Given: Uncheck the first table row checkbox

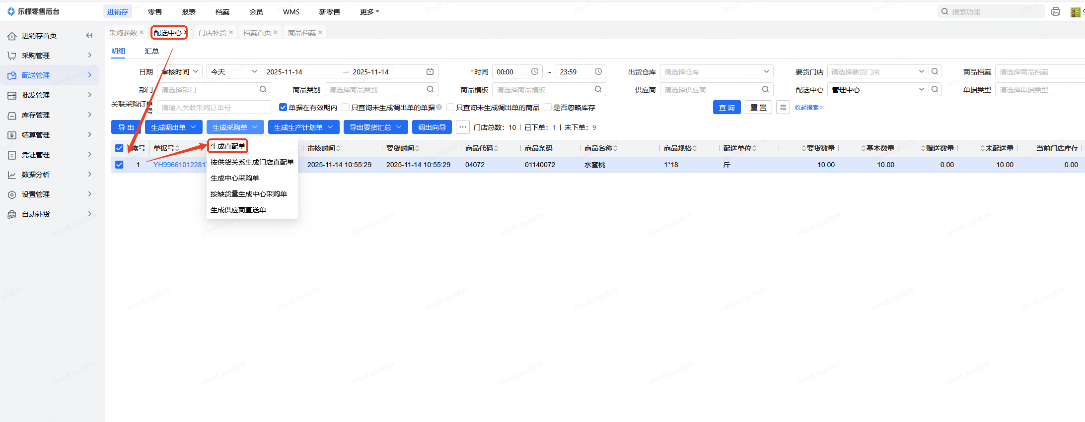Looking at the screenshot, I should pyautogui.click(x=119, y=165).
